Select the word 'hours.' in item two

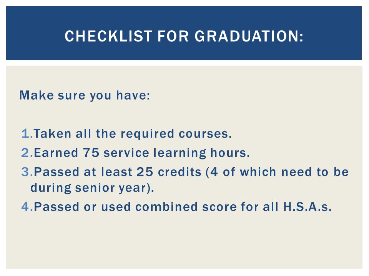pyautogui.click(x=230, y=153)
